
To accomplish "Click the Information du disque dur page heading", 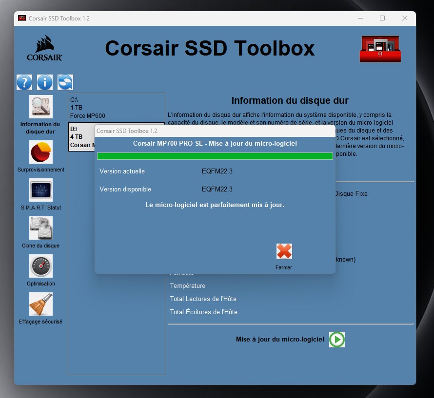I will [290, 100].
